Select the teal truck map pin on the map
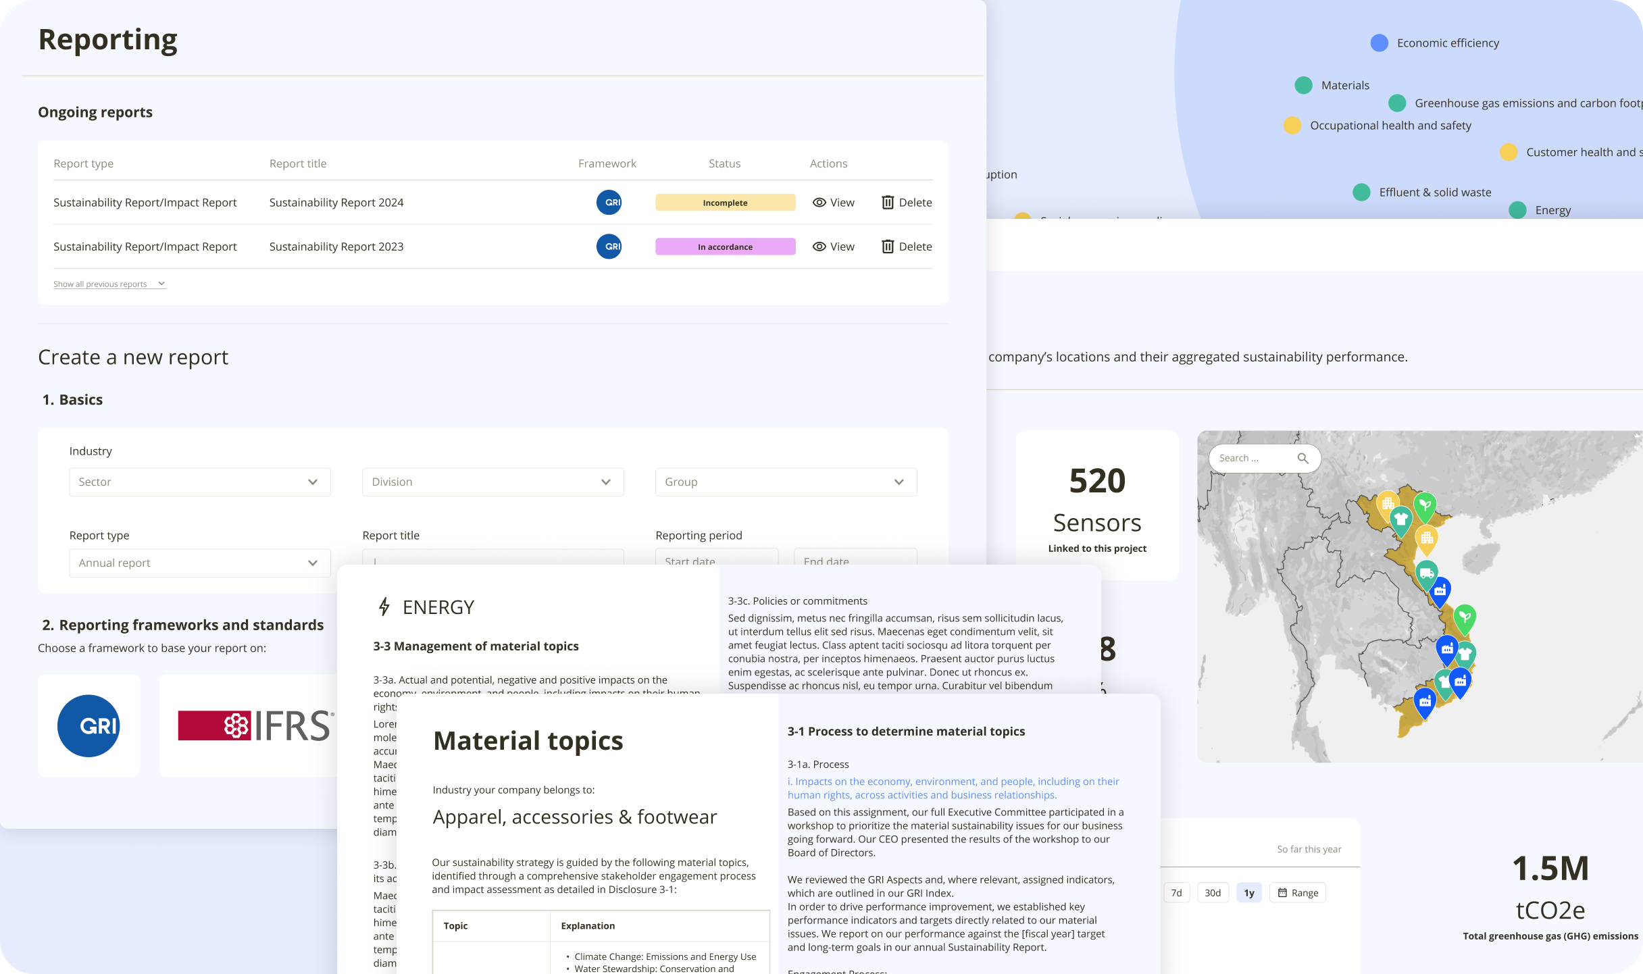The height and width of the screenshot is (974, 1643). coord(1426,572)
